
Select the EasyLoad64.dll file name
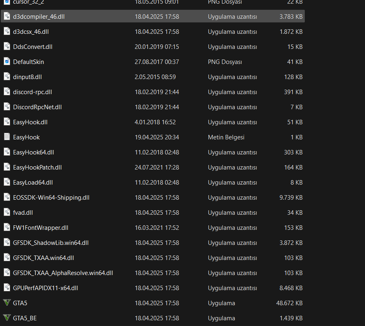pos(33,183)
